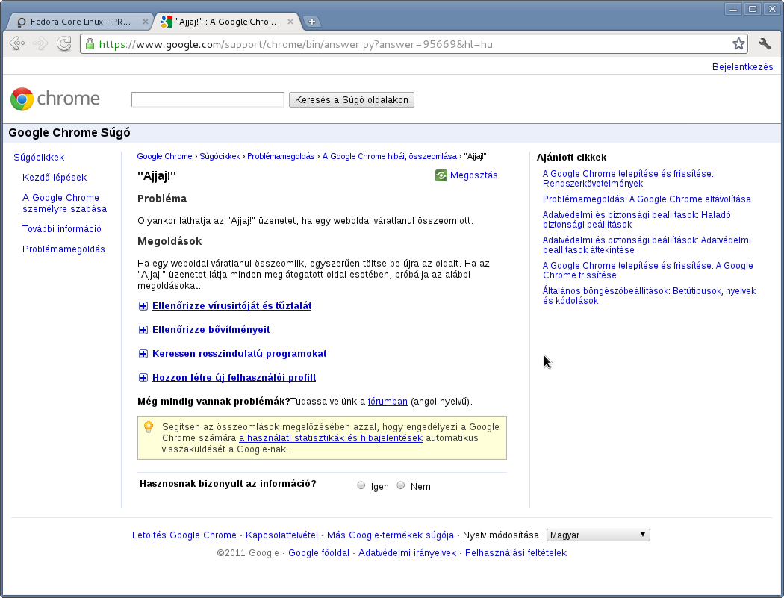Open the Magyar language dropdown
The image size is (784, 598).
coord(598,535)
